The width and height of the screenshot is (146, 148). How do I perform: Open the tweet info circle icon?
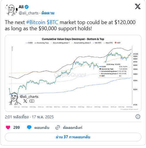(138, 117)
